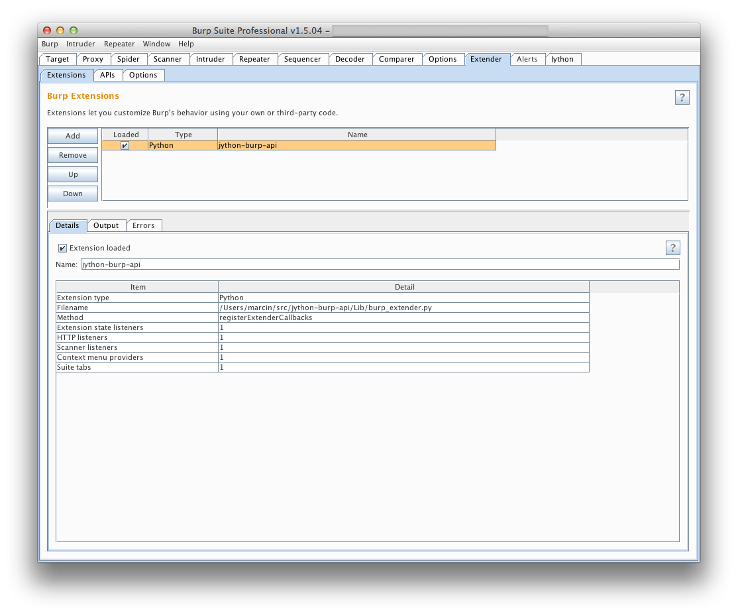
Task: Click the Type column header
Action: tap(183, 135)
